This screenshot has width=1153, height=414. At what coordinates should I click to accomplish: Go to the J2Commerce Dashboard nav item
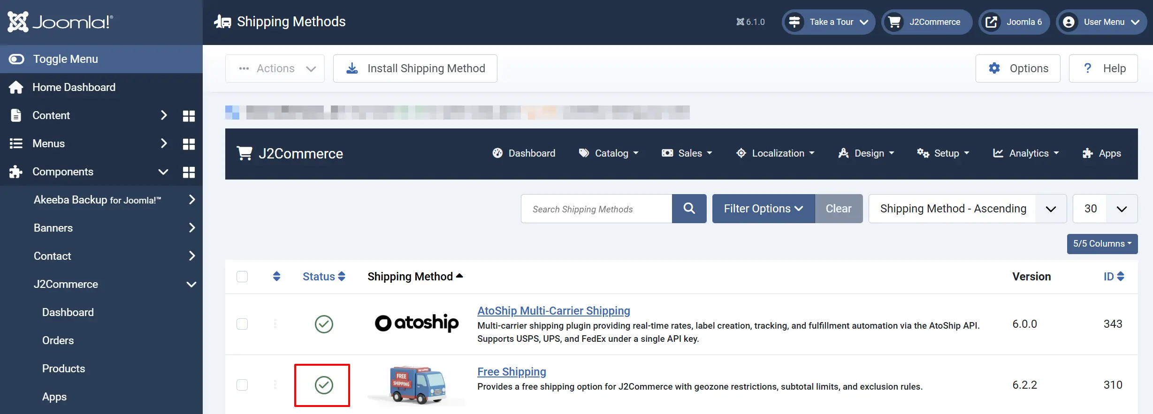(x=524, y=153)
